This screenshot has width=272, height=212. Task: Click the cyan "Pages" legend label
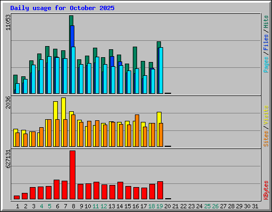[266, 65]
